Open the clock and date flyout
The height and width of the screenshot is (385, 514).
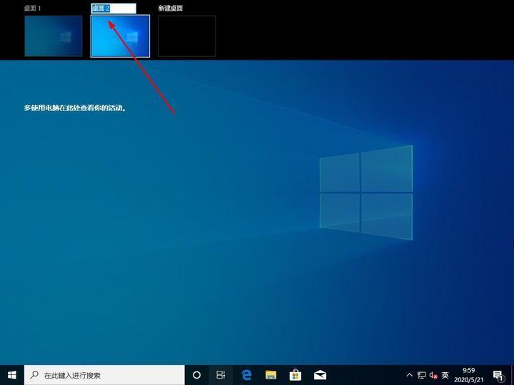468,374
